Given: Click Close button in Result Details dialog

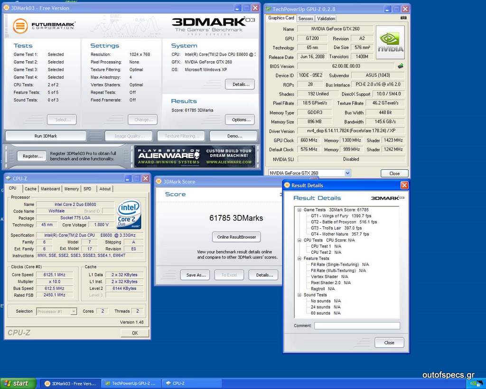Looking at the screenshot, I should point(389,343).
